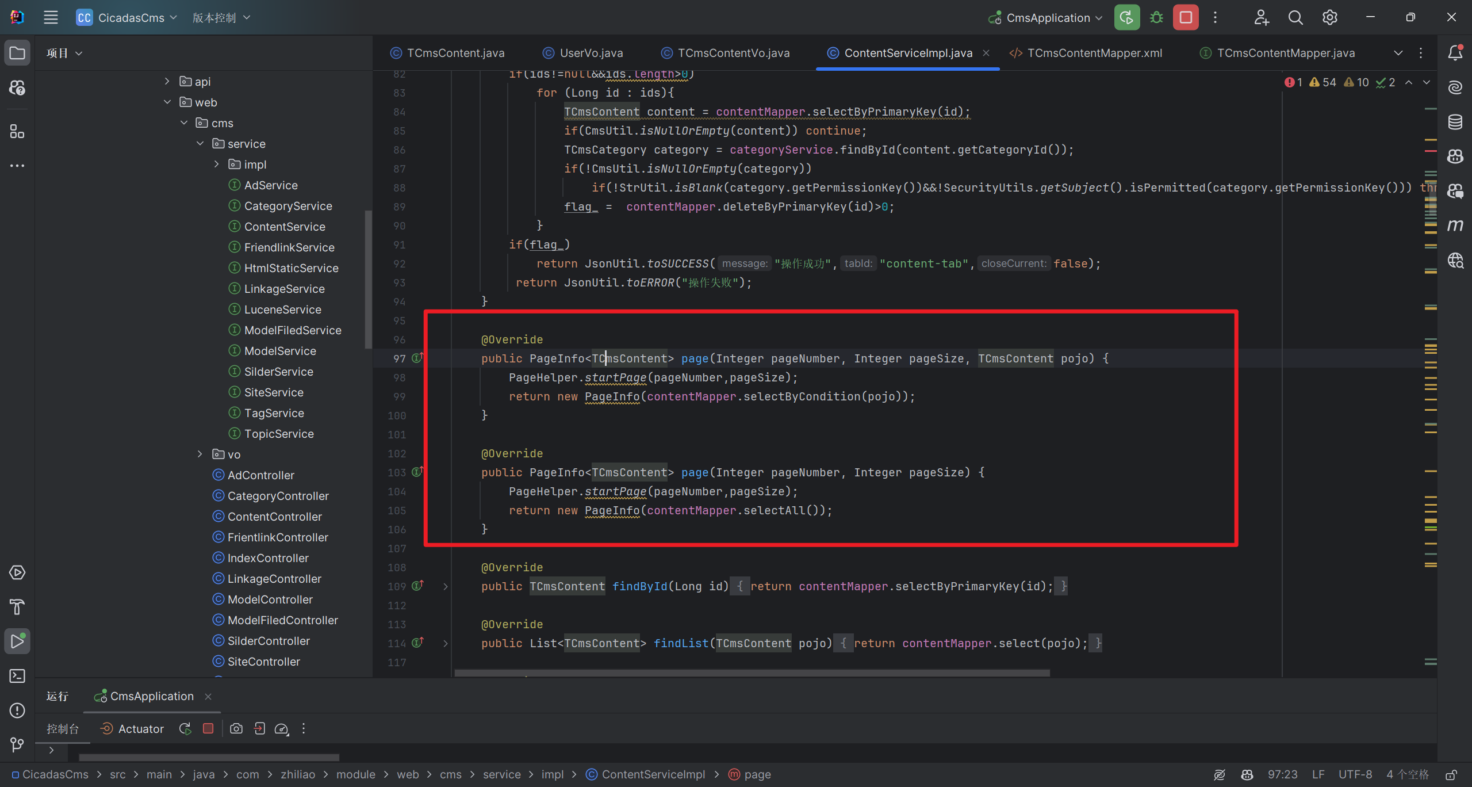1472x787 pixels.
Task: Rerun process in run console toolbar
Action: [185, 728]
